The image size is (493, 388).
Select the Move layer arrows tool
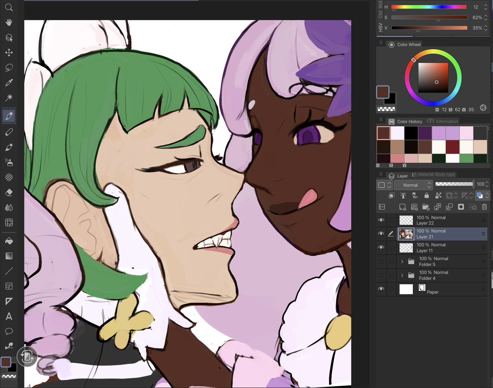click(9, 53)
